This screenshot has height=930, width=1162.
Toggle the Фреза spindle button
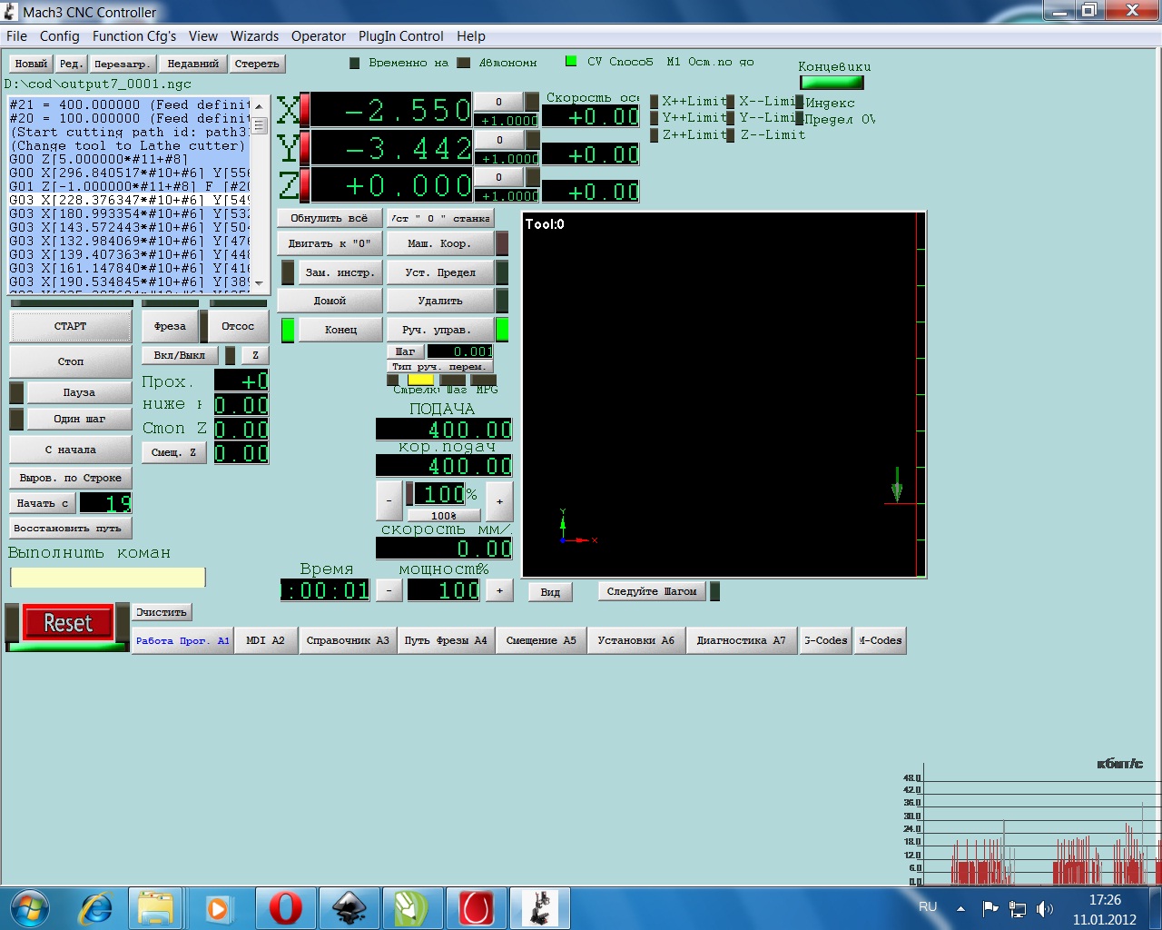(170, 326)
